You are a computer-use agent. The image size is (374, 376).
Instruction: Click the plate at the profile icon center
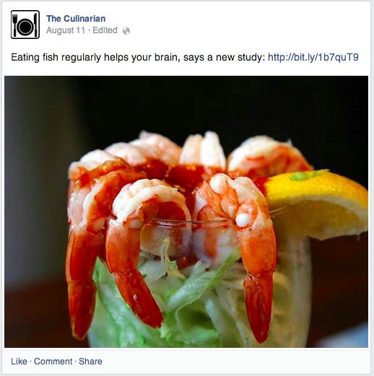click(x=25, y=27)
